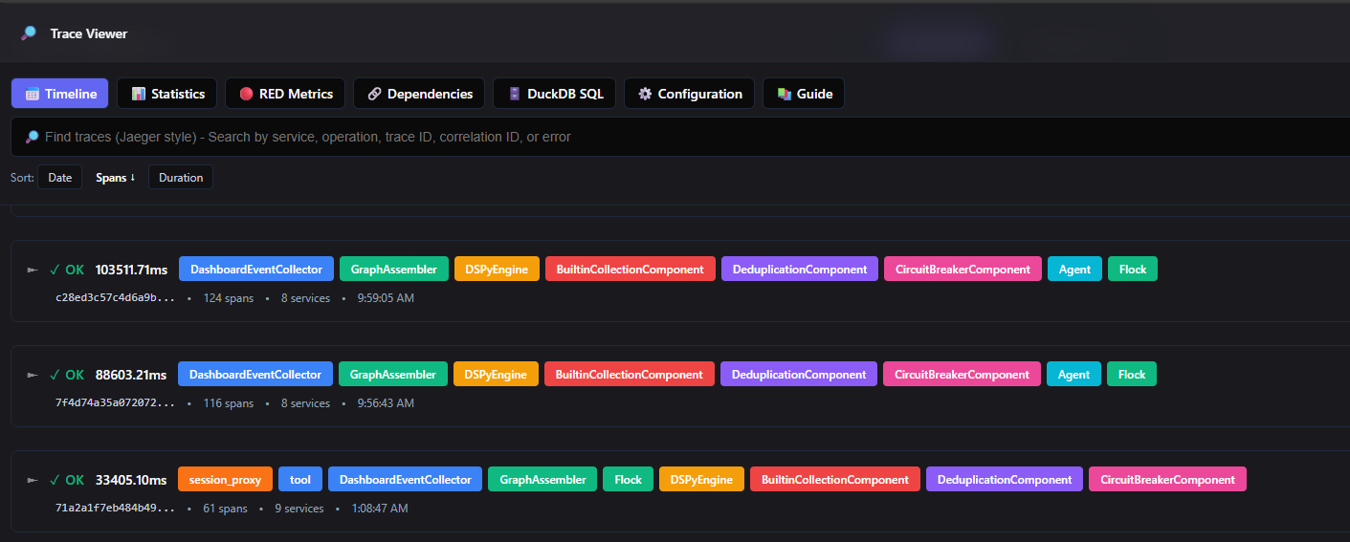Sort traces by Date
Screen dimensions: 1350x542
coord(60,178)
